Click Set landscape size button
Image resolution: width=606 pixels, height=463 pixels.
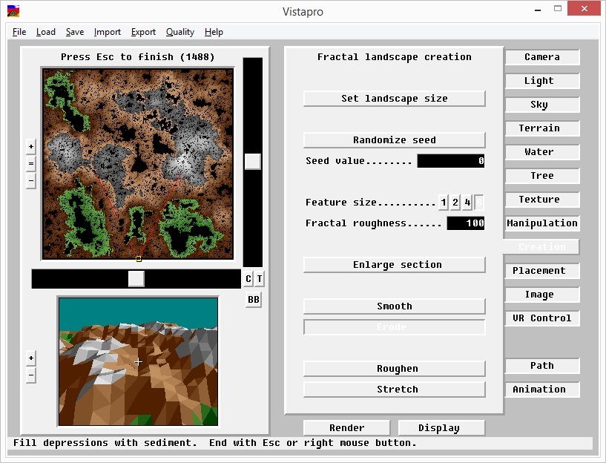click(394, 99)
